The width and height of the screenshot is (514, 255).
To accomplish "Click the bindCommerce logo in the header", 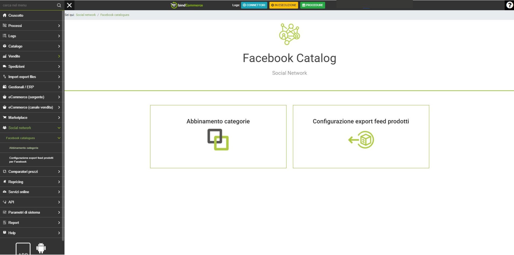I will 187,5.
